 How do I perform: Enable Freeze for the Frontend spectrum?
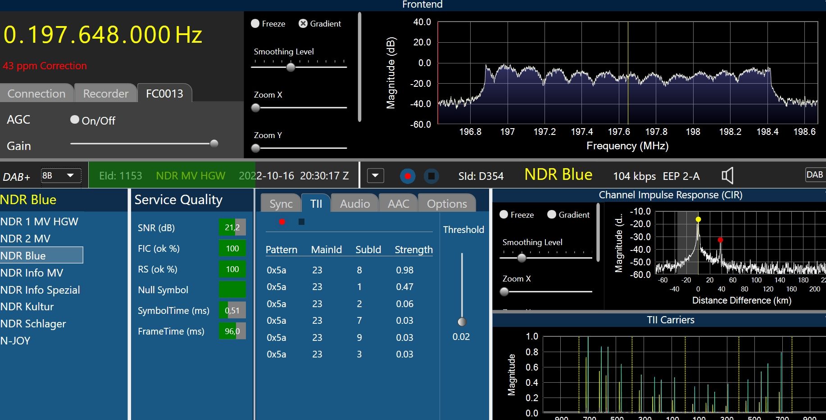click(x=255, y=23)
